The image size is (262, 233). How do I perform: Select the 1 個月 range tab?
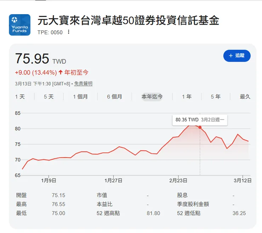80,96
